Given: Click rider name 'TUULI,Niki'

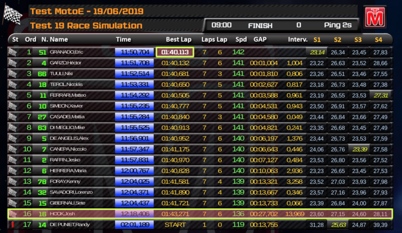Looking at the screenshot, I should coord(61,73).
